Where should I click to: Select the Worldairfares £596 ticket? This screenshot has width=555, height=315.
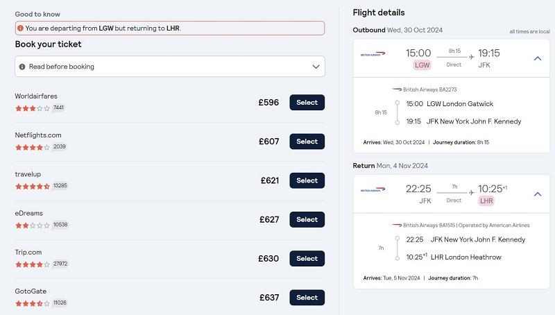[x=307, y=102]
